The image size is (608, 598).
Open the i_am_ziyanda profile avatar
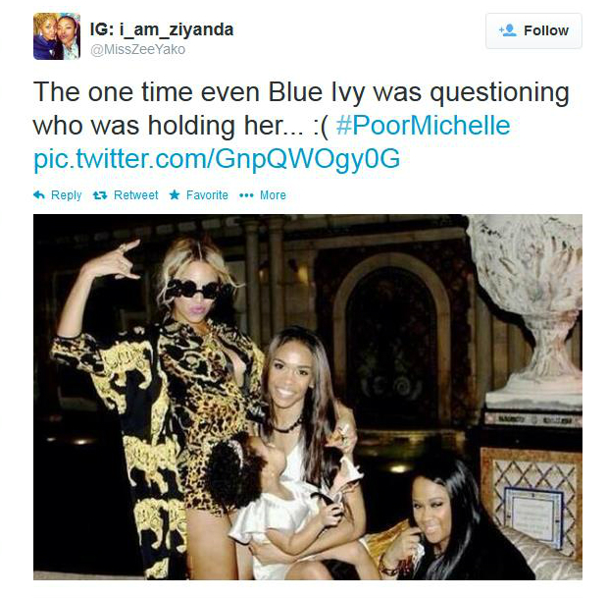pyautogui.click(x=57, y=36)
